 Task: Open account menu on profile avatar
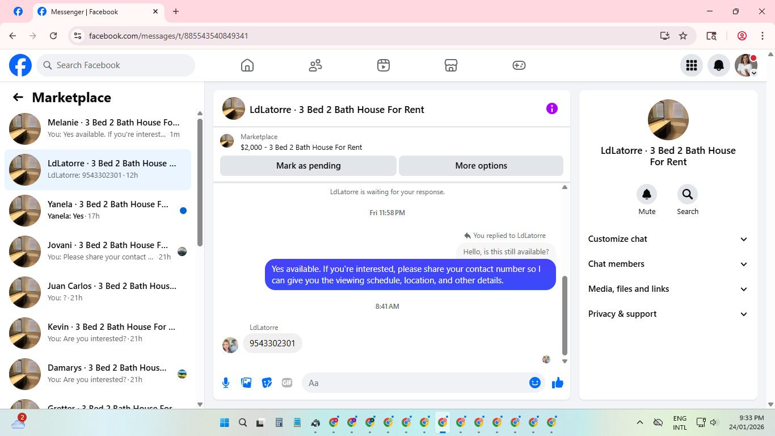click(x=746, y=65)
